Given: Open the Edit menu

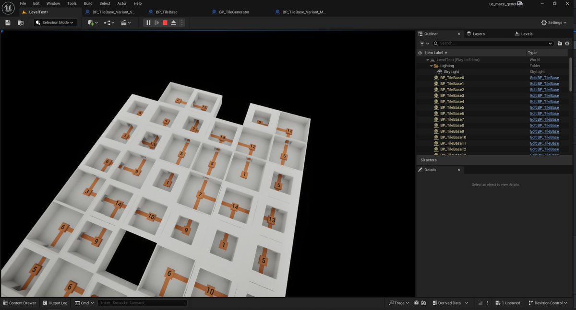Looking at the screenshot, I should 36,3.
